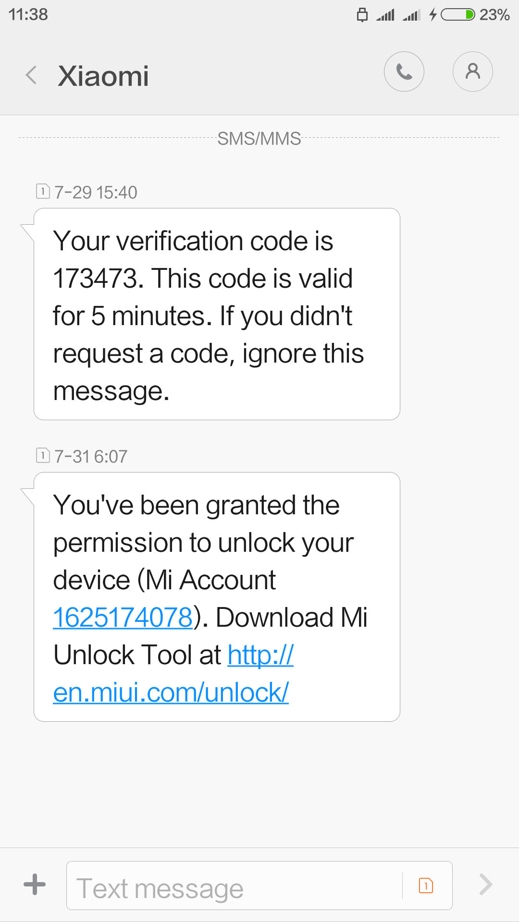Open the contact profile icon
The width and height of the screenshot is (519, 922).
click(472, 72)
